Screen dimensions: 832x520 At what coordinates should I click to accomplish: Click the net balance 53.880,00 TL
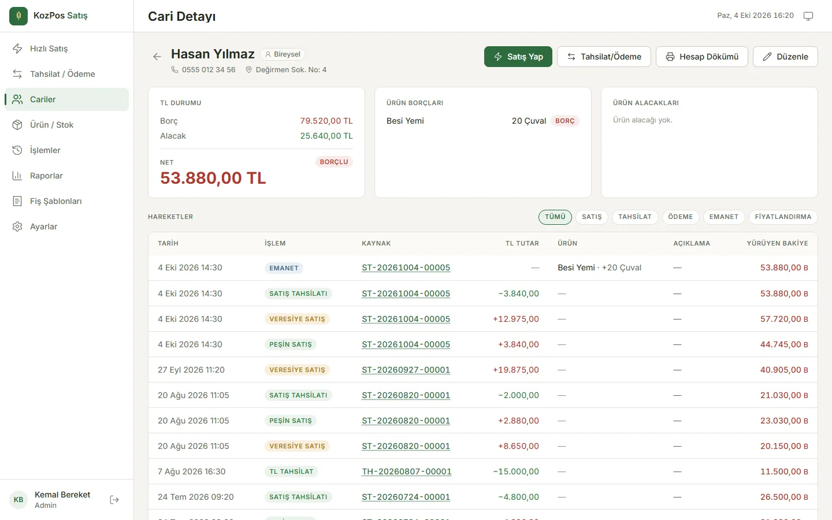click(213, 178)
